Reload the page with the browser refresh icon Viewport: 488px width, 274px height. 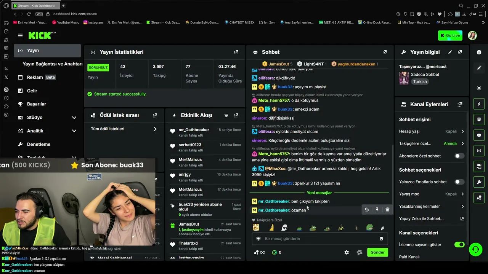click(x=29, y=14)
